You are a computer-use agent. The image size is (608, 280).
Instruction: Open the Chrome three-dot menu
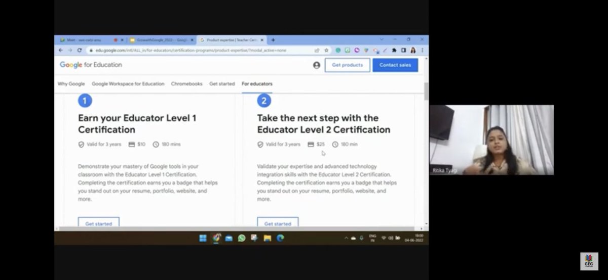pyautogui.click(x=422, y=51)
